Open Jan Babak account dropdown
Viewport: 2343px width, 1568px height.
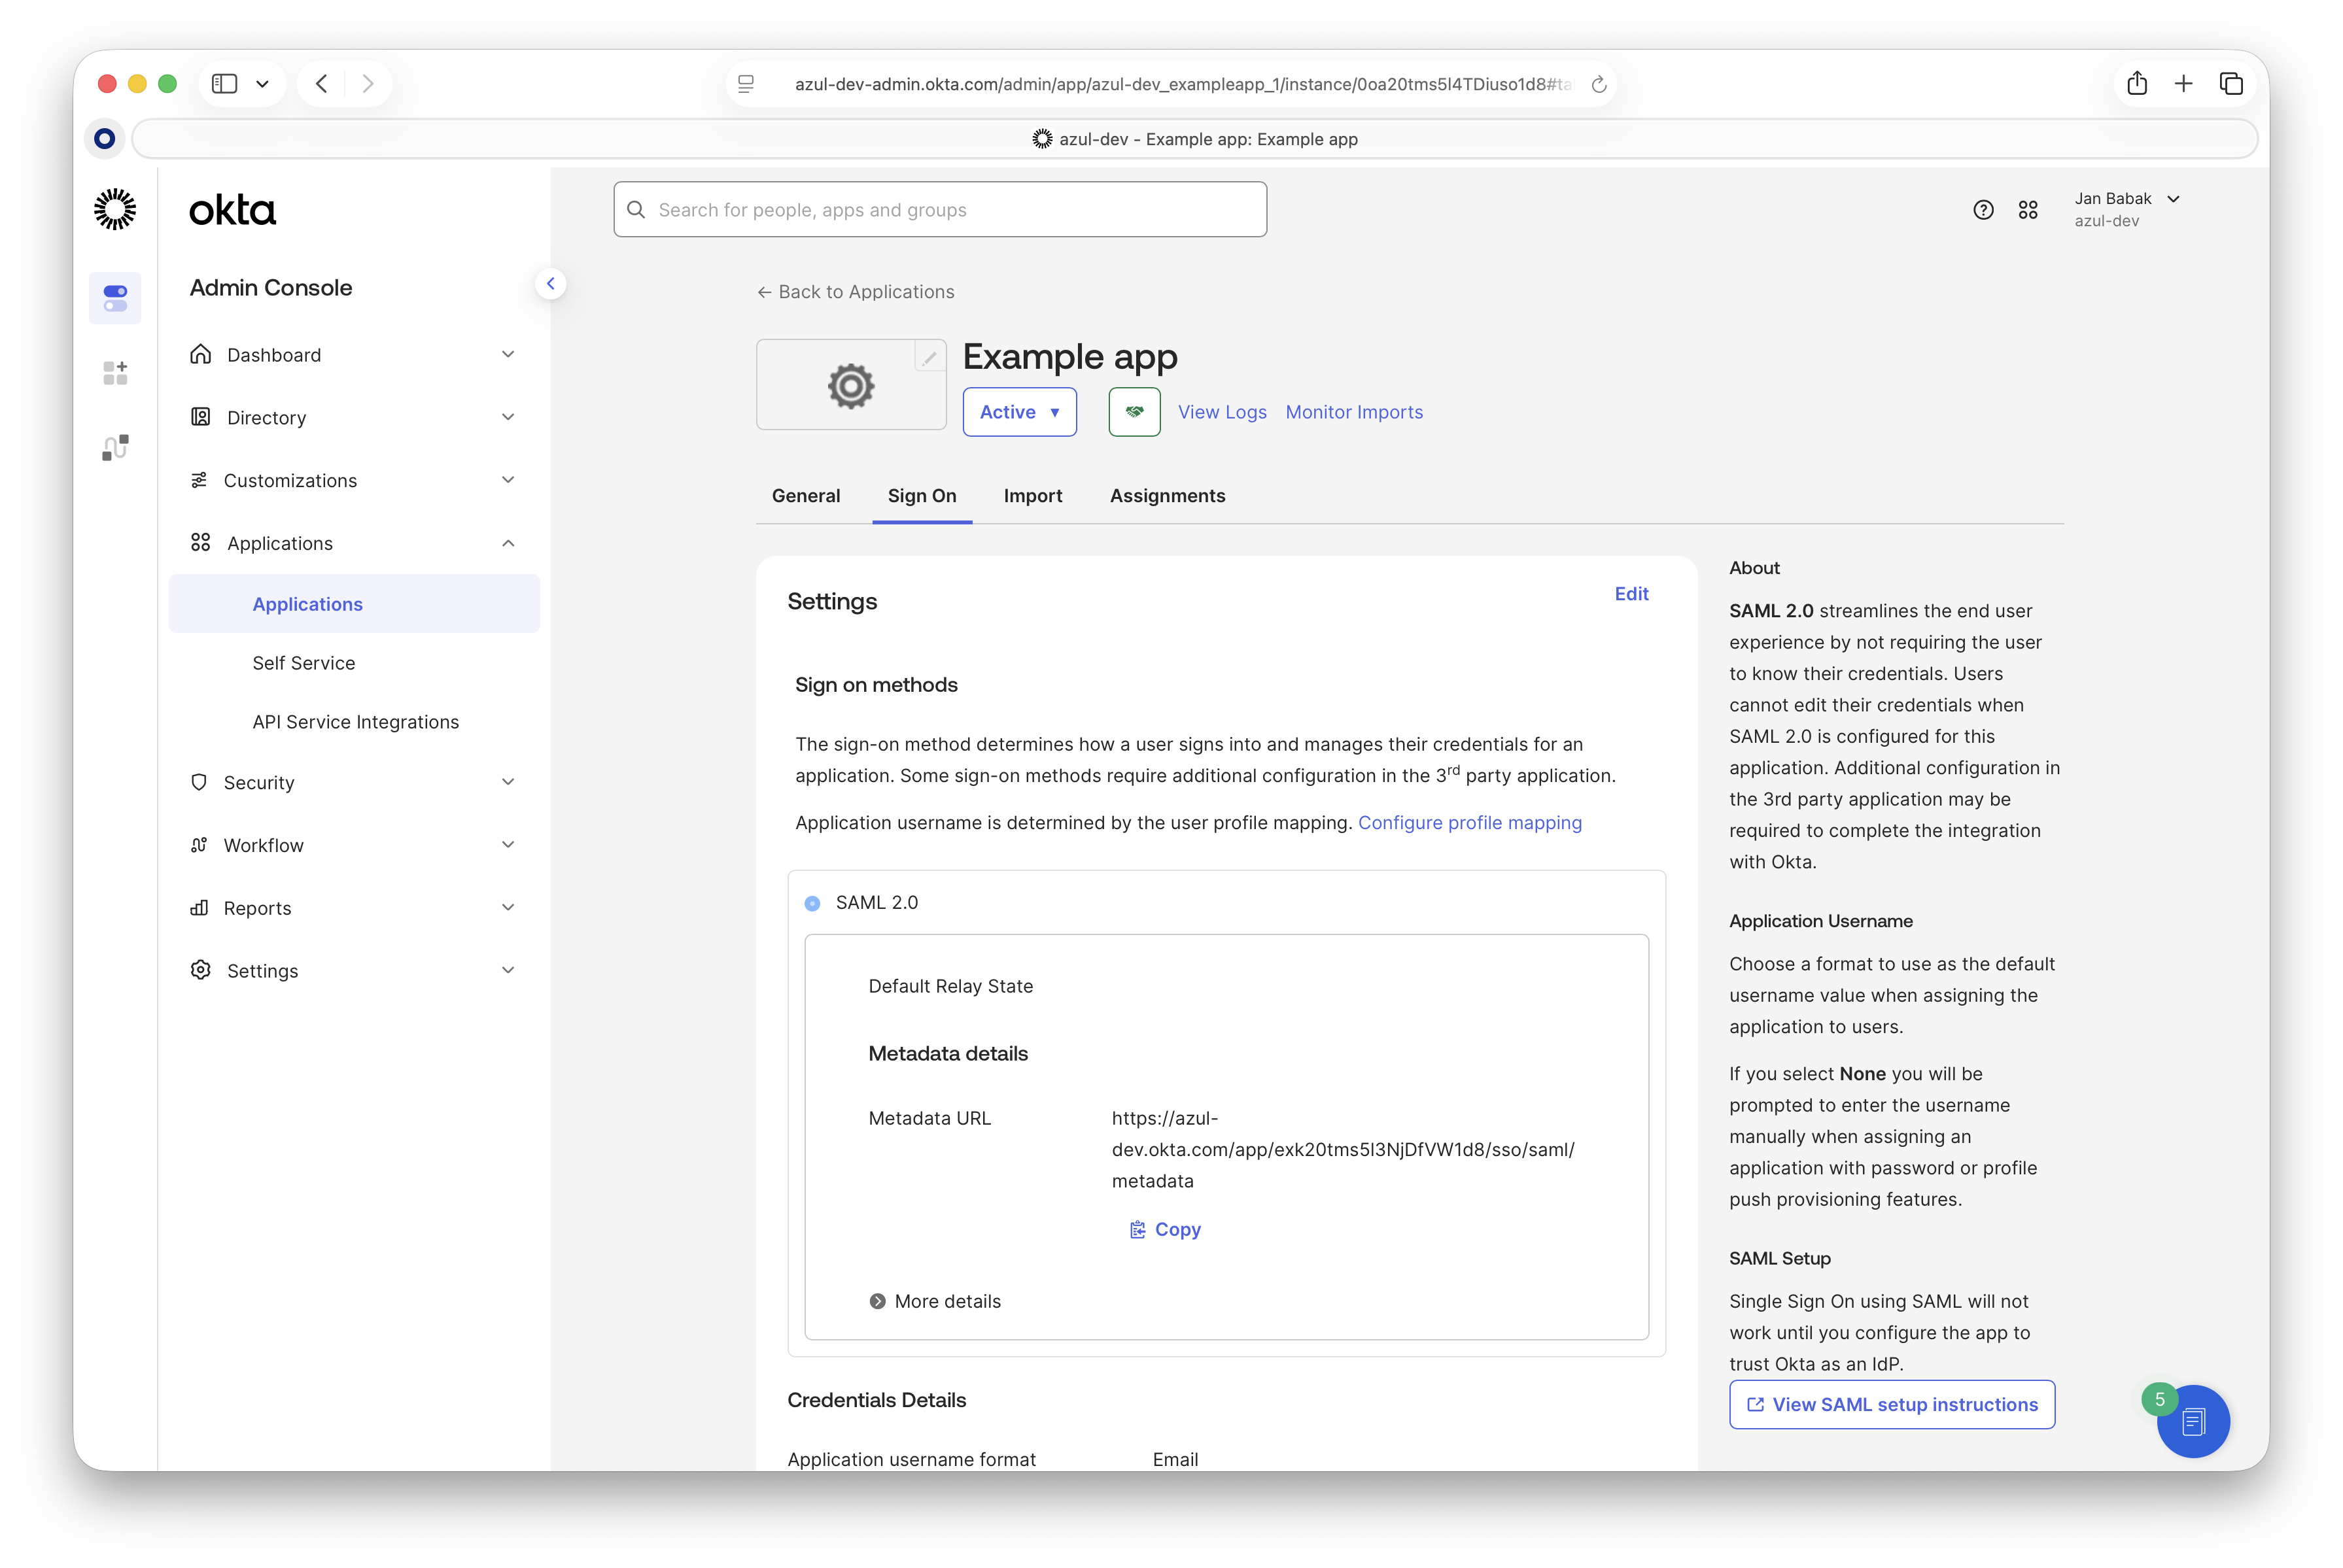coord(2126,209)
